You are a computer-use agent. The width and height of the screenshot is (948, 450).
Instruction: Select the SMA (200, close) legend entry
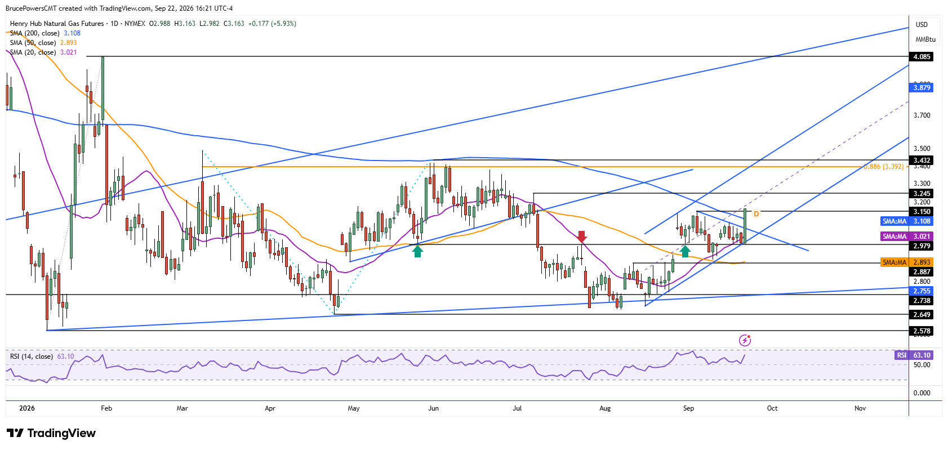point(45,33)
